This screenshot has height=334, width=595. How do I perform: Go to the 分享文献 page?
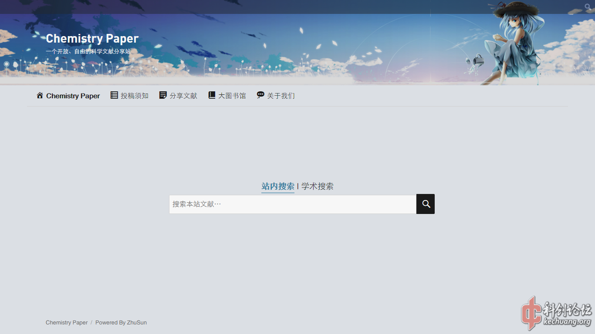(x=183, y=96)
